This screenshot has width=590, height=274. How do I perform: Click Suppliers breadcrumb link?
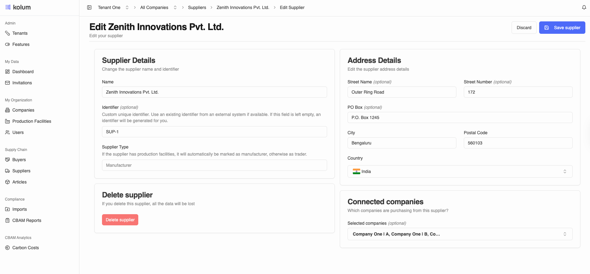click(x=197, y=7)
